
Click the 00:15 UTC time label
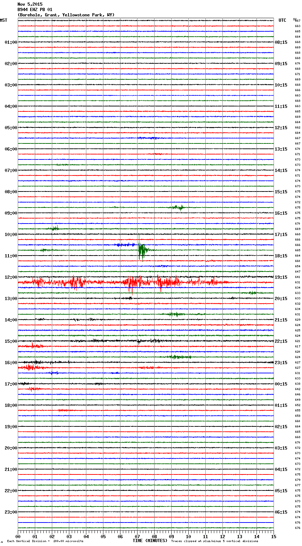pos(281,384)
